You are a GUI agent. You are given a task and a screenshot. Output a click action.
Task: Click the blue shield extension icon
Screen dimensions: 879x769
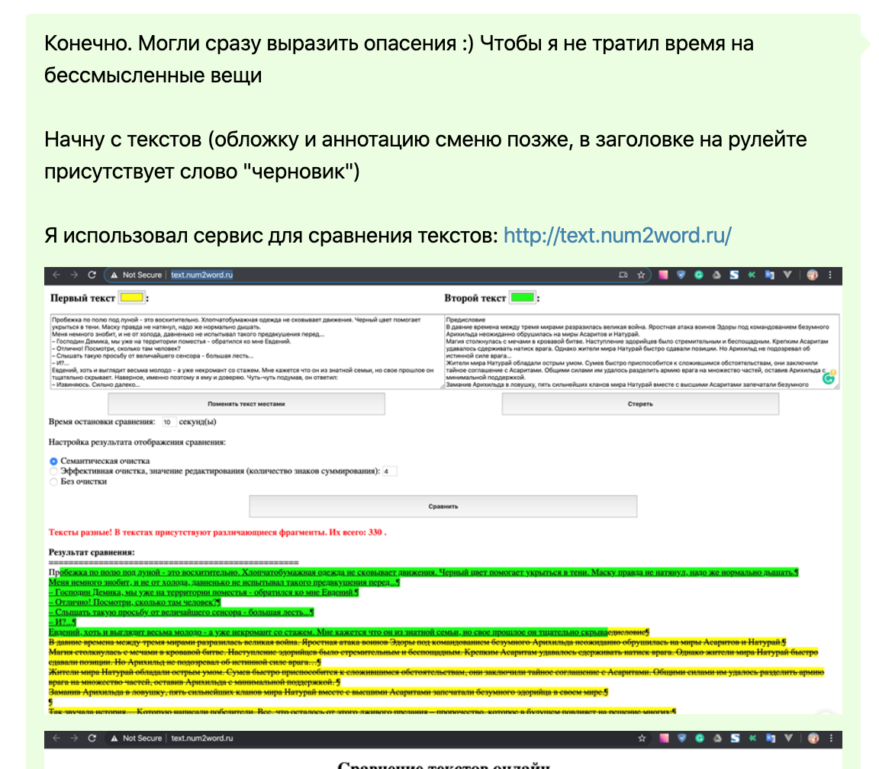tap(681, 275)
